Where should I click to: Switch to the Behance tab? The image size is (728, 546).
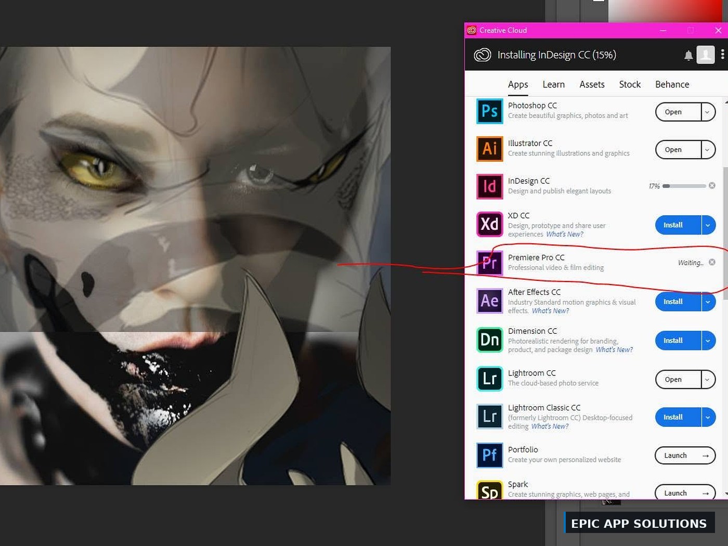672,84
